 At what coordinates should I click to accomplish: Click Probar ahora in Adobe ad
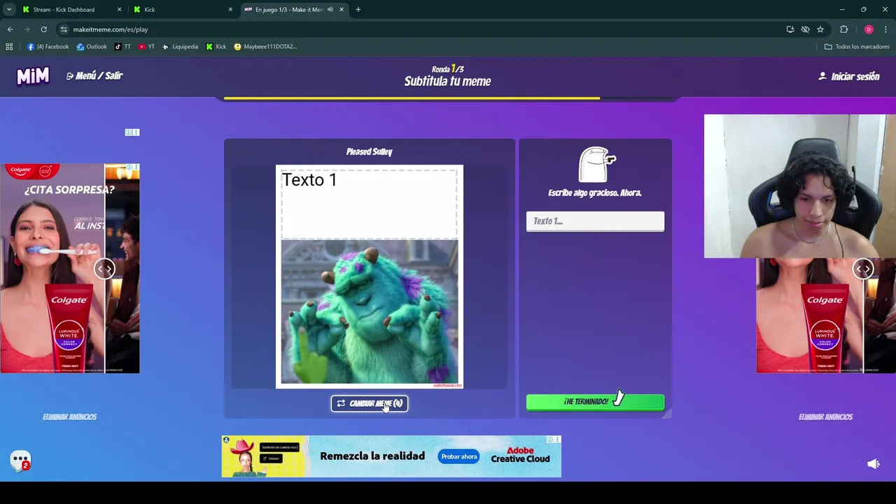pos(459,456)
